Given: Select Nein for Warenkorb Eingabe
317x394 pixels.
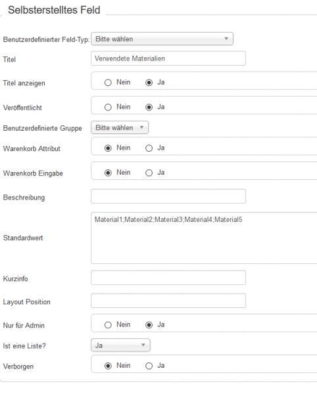Looking at the screenshot, I should [108, 173].
